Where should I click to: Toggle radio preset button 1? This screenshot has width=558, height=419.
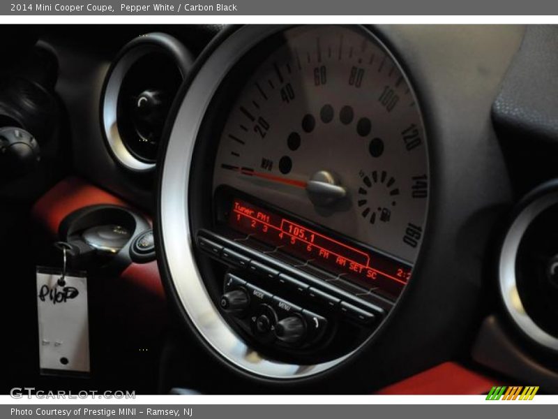click(x=237, y=218)
